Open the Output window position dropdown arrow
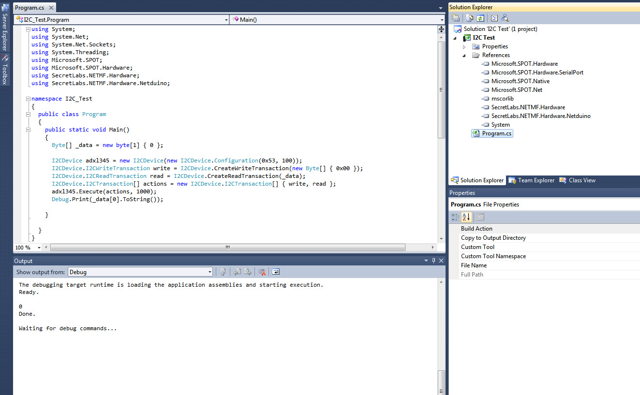Screen dimensions: 640x395 pos(426,261)
